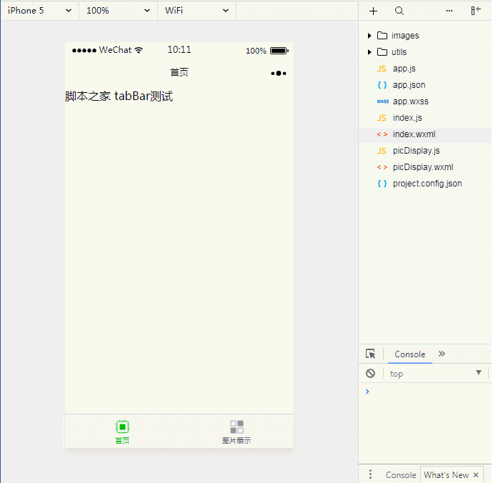Open app.wxss file
Screen dimensions: 493x483
[411, 101]
